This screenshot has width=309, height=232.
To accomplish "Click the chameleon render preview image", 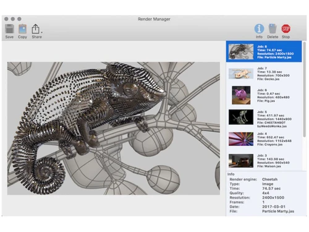I will coord(114,128).
